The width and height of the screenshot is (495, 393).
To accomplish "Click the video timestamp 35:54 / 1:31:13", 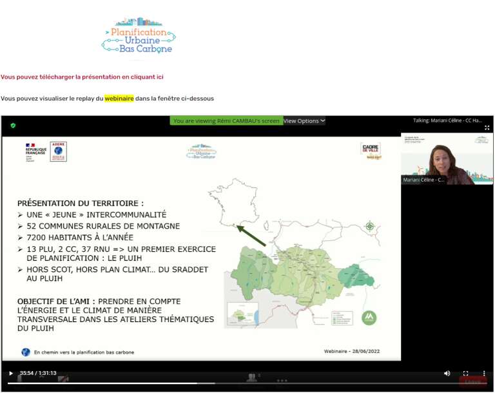I will [38, 373].
